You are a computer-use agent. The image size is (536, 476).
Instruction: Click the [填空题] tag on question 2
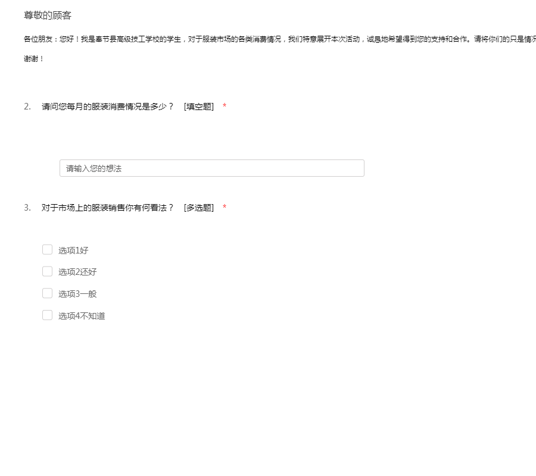click(199, 107)
